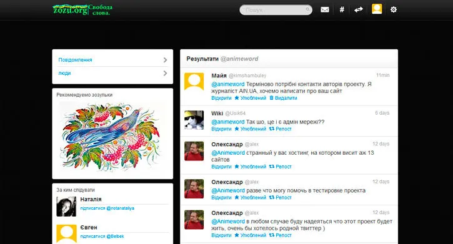The height and width of the screenshot is (244, 453).
Task: Click the chevron next to люди
Action: point(165,73)
